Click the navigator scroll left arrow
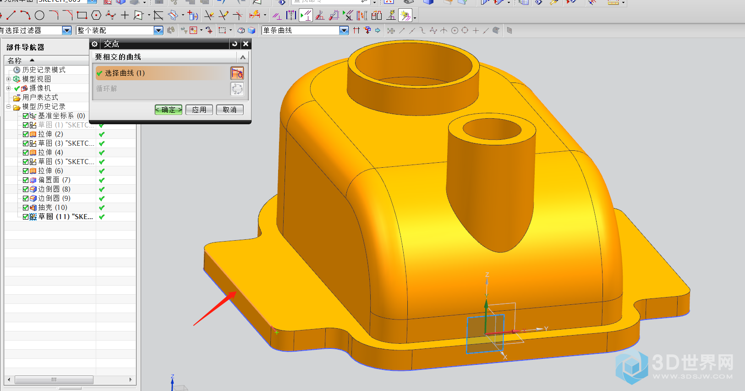The image size is (745, 391). 9,380
